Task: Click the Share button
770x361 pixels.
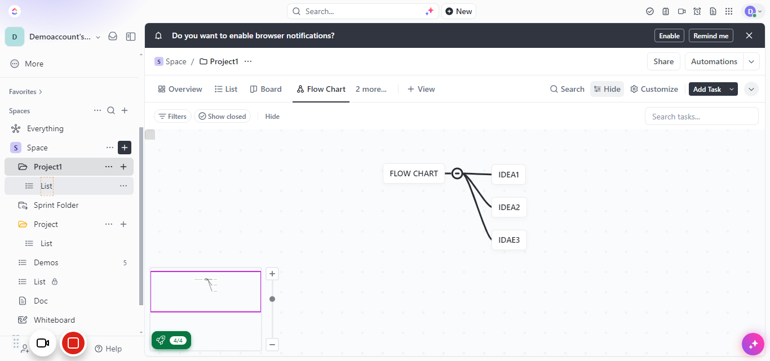Action: 663,61
